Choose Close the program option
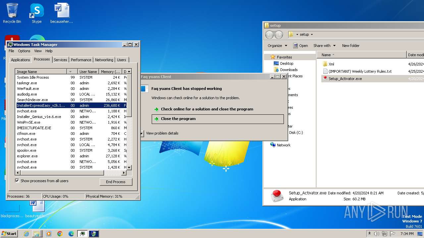This screenshot has width=424, height=238. point(218,119)
